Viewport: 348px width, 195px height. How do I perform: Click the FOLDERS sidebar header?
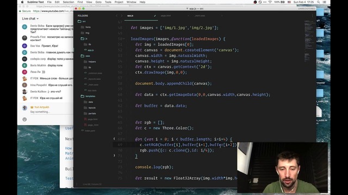click(x=83, y=16)
